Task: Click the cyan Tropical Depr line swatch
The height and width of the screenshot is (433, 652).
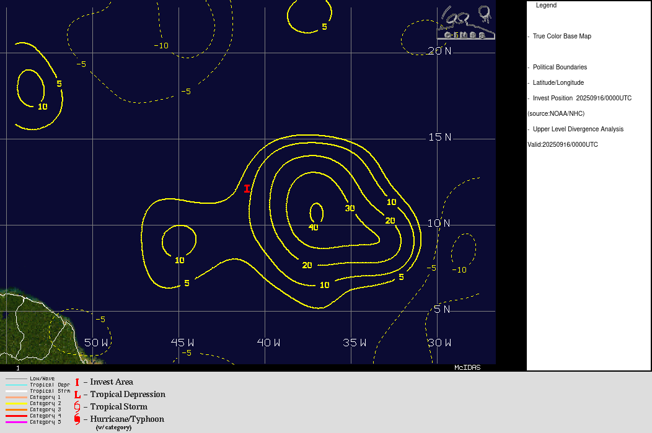Action: [16, 385]
